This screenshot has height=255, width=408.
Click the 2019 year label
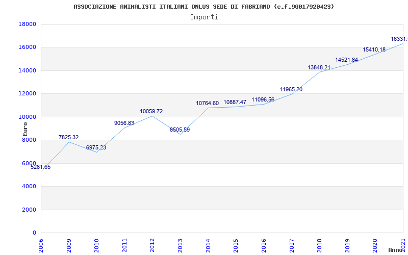point(347,245)
